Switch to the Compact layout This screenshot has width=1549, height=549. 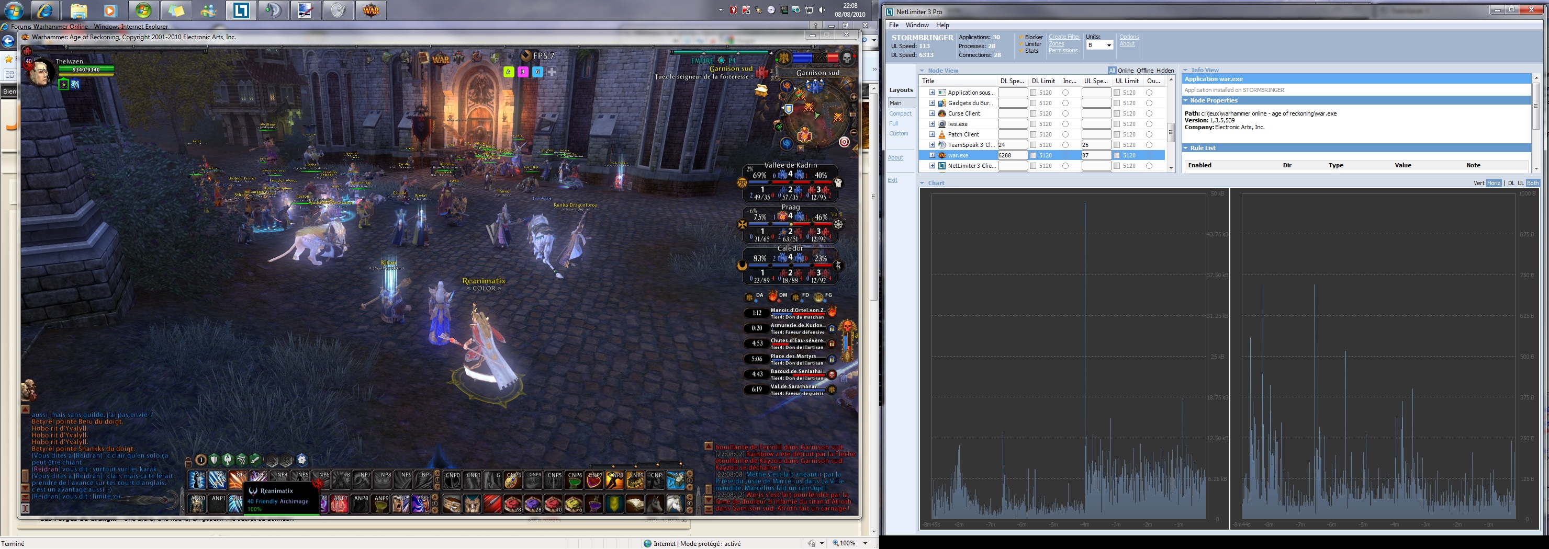coord(900,113)
